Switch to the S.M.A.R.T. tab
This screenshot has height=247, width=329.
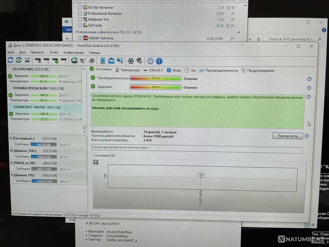tap(153, 70)
